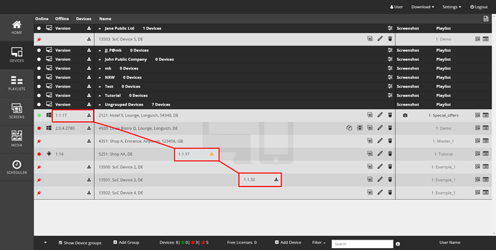Open the info icon beside the search box

(x=398, y=244)
